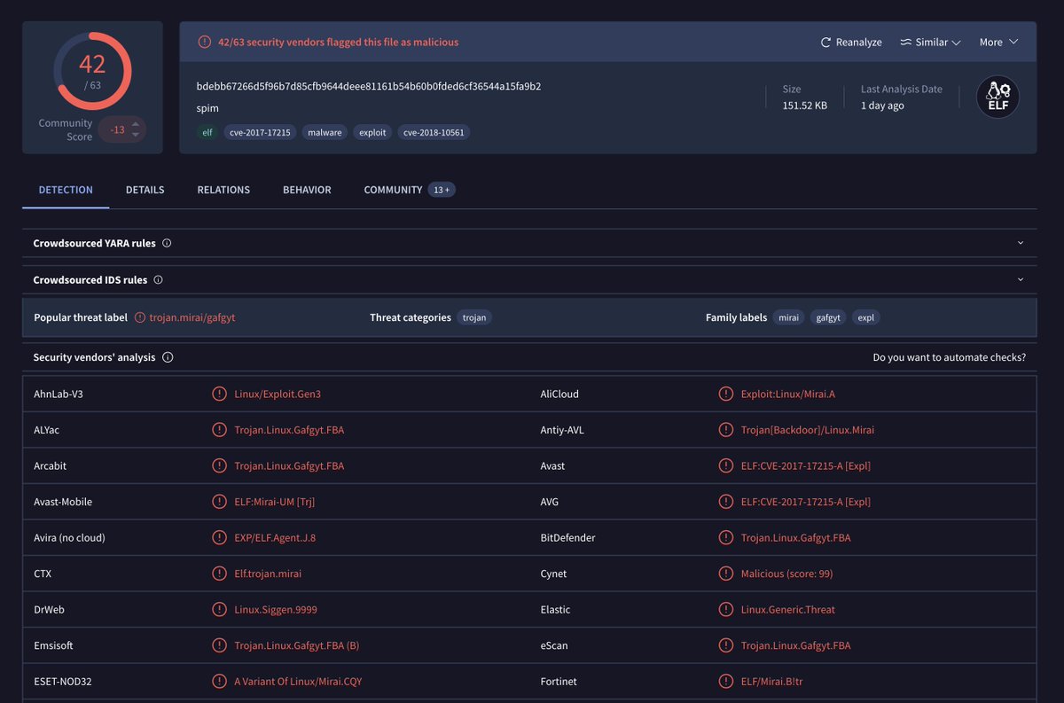Screen dimensions: 1064x703
Task: Click Linux.Siggen.9999 detection text
Action: (x=276, y=609)
